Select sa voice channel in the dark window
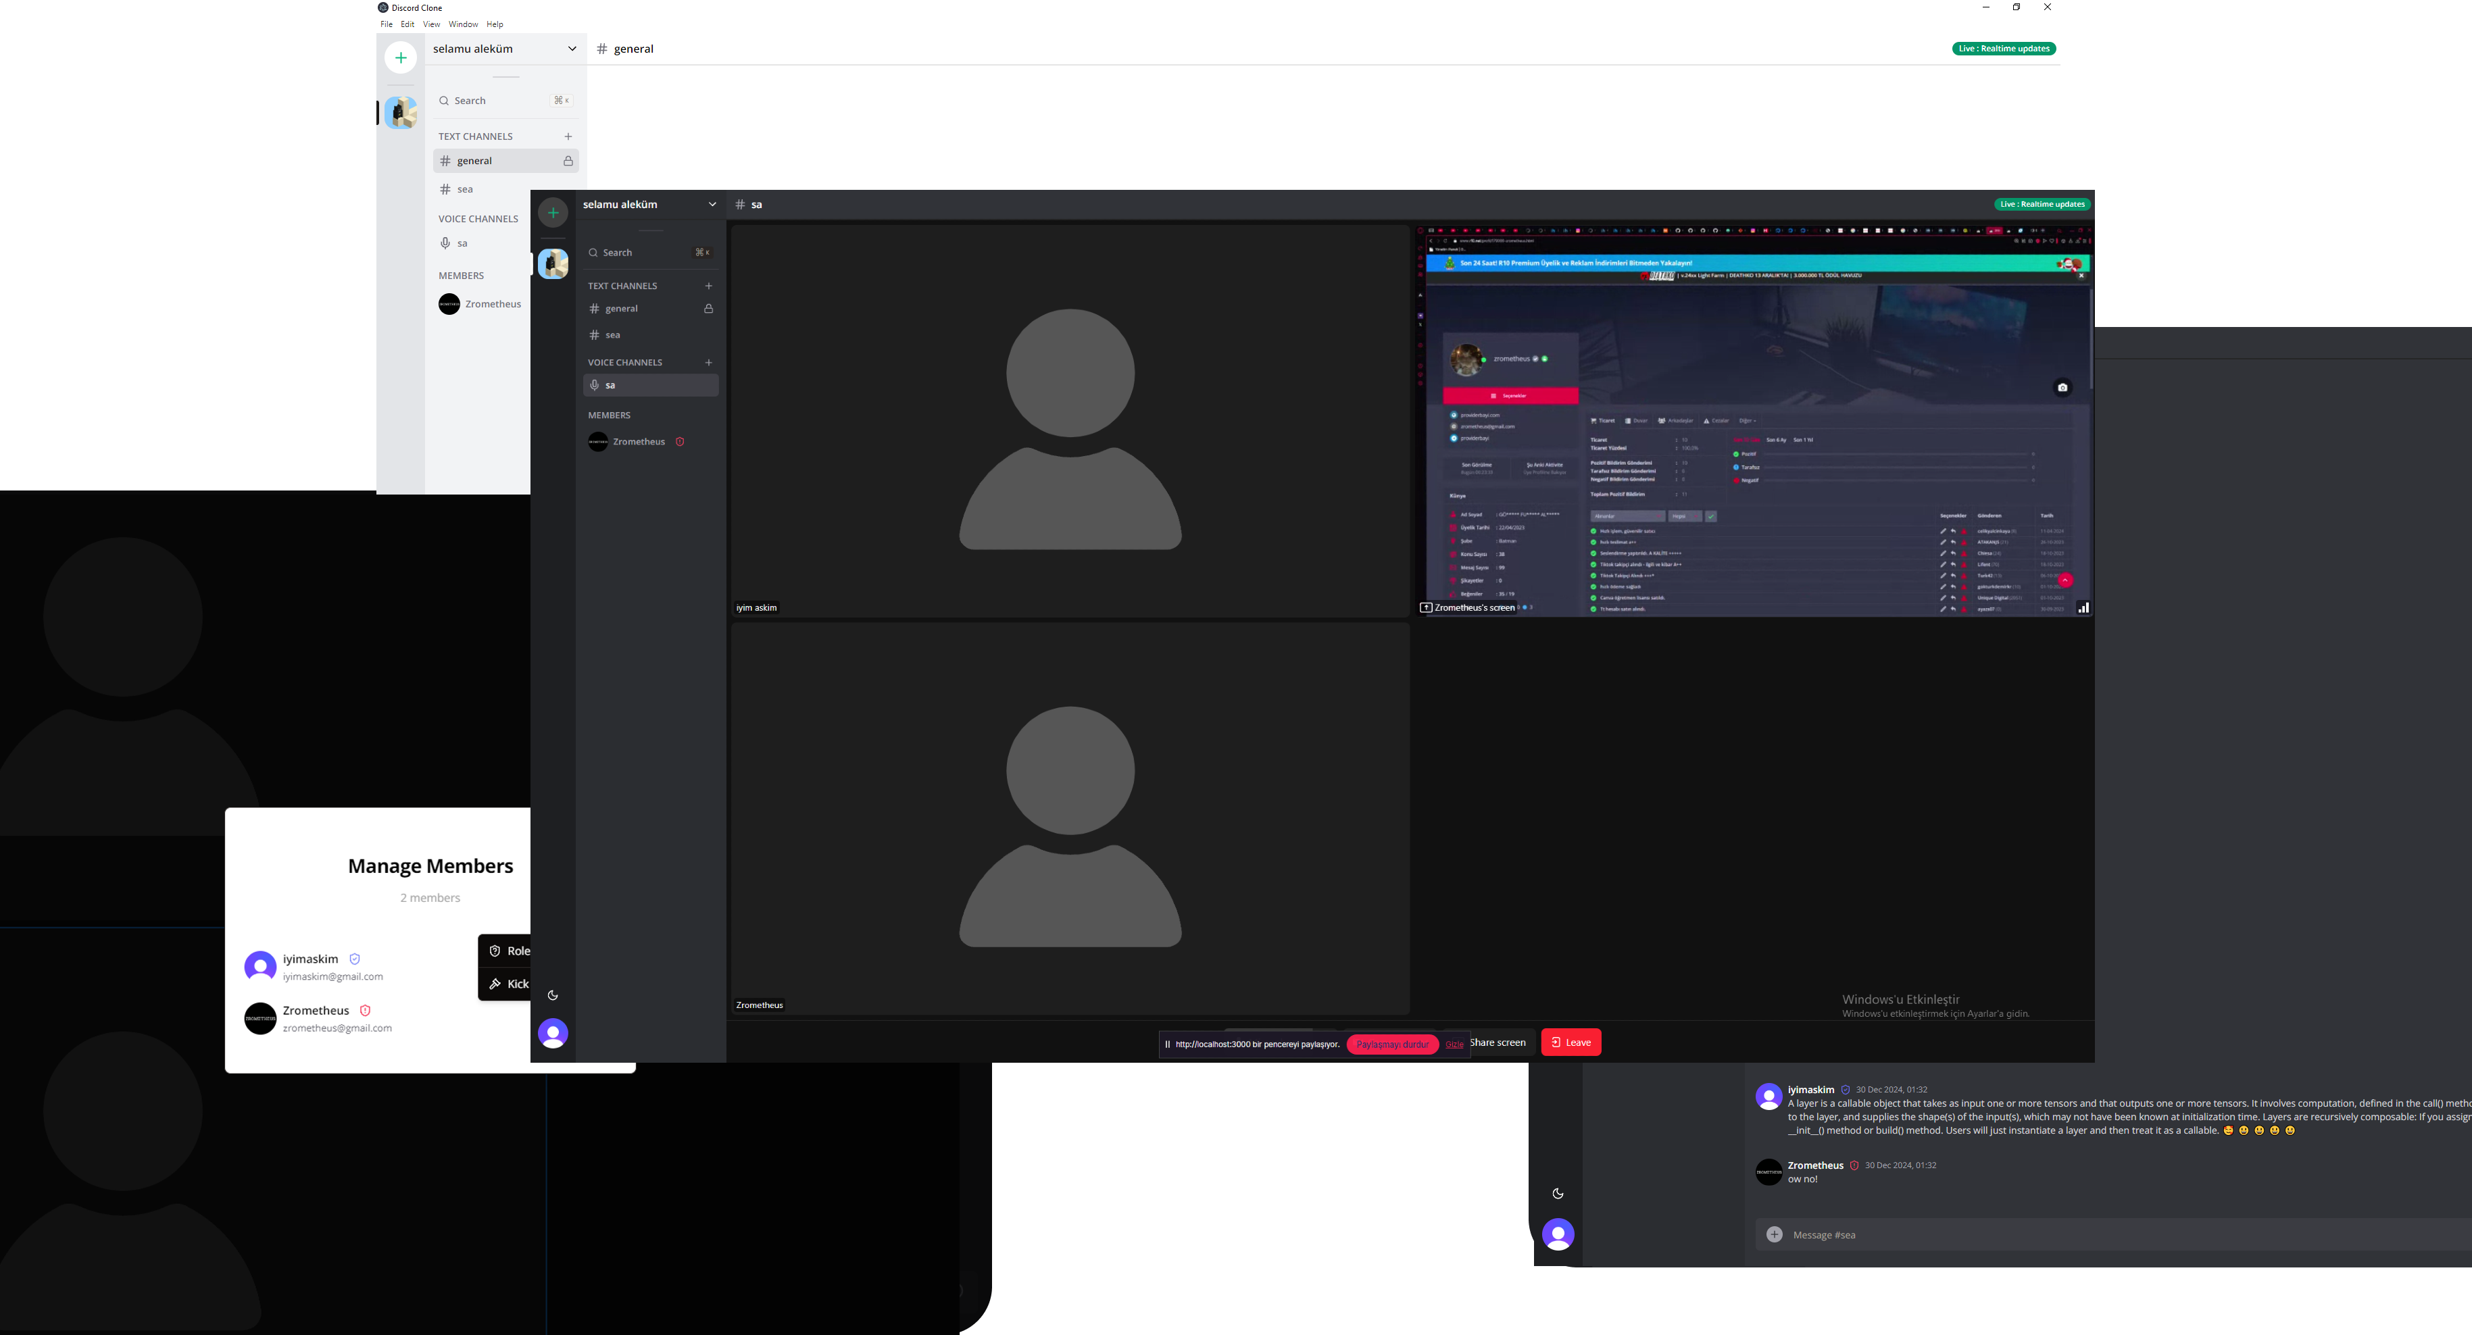 click(651, 386)
